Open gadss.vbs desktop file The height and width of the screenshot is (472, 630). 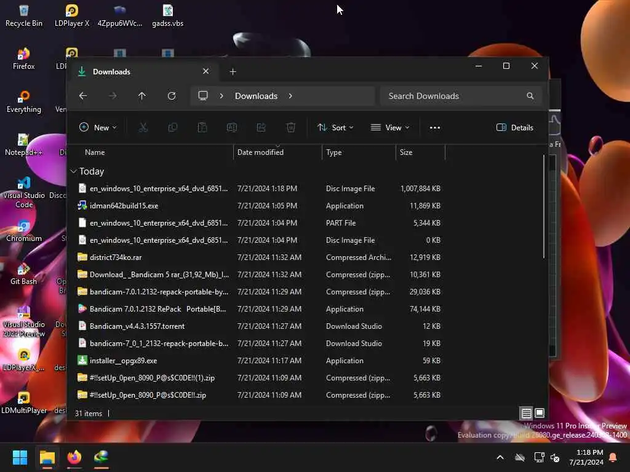point(167,15)
